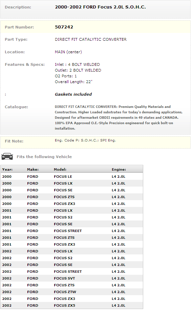This screenshot has height=326, width=193.
Task: Click the L4 2.0L engine cell for FOCUS ZX5
Action: [119, 306]
